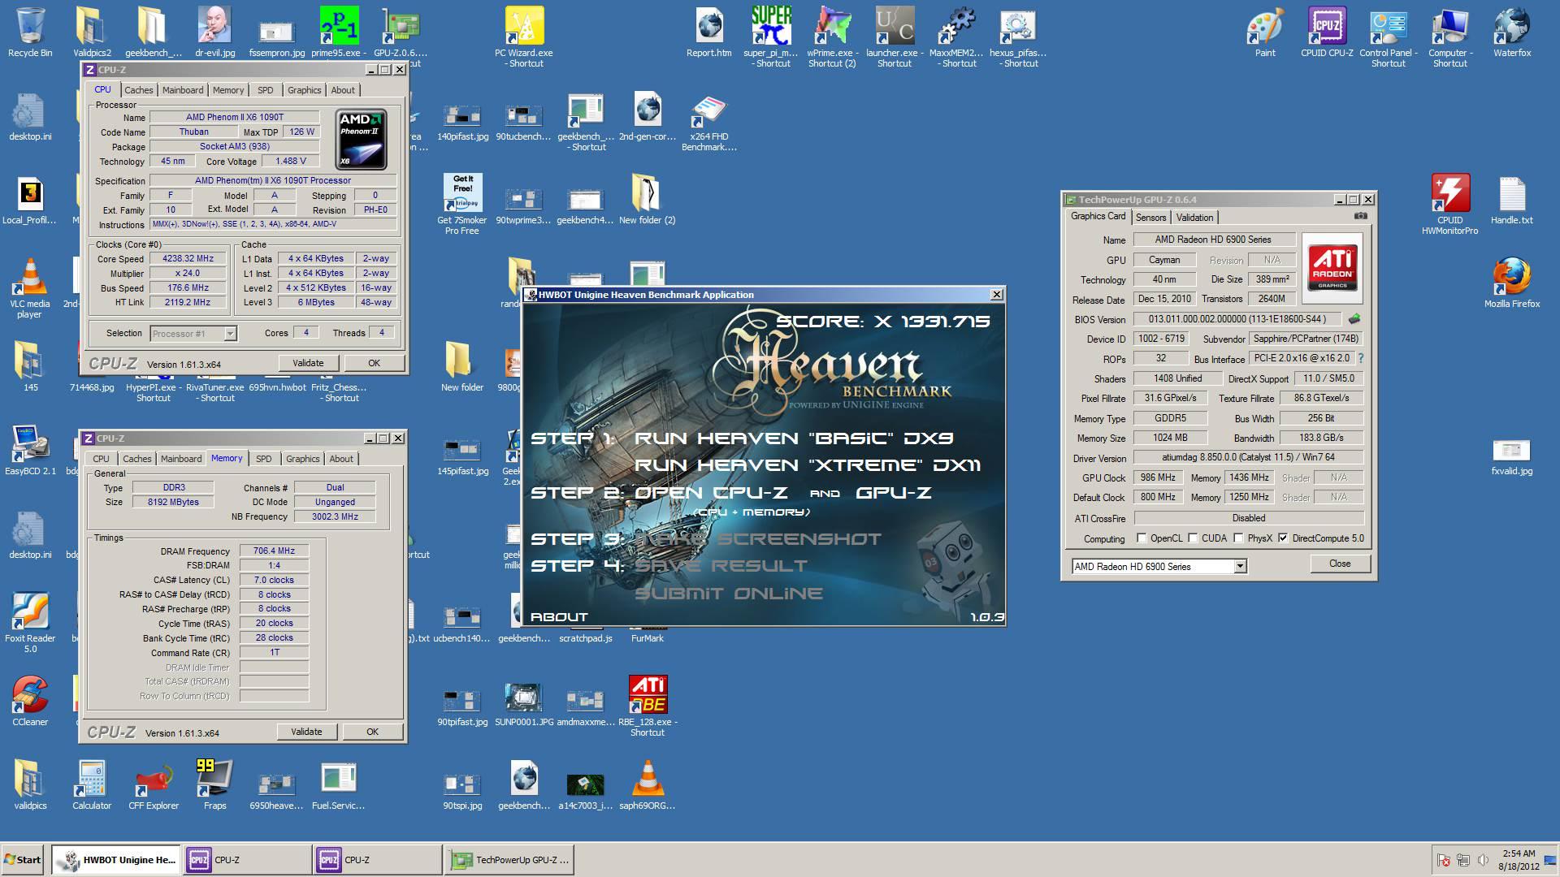Click GPU Clock value 986 MHz
The height and width of the screenshot is (877, 1560).
[1157, 477]
